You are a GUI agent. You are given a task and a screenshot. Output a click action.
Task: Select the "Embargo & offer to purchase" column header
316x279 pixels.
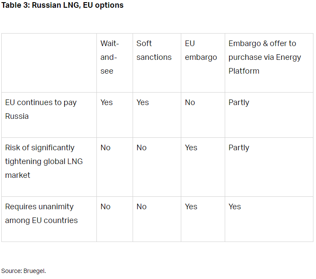pos(265,57)
